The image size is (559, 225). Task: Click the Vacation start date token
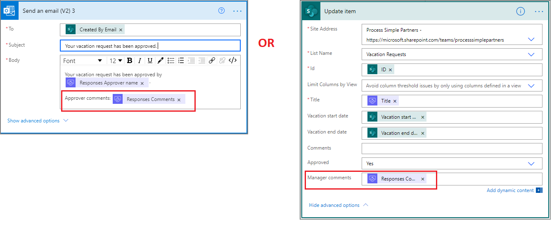pyautogui.click(x=397, y=117)
